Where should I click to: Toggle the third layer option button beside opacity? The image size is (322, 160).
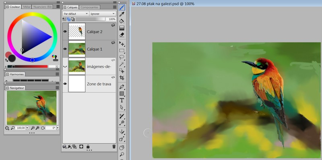coord(73,19)
